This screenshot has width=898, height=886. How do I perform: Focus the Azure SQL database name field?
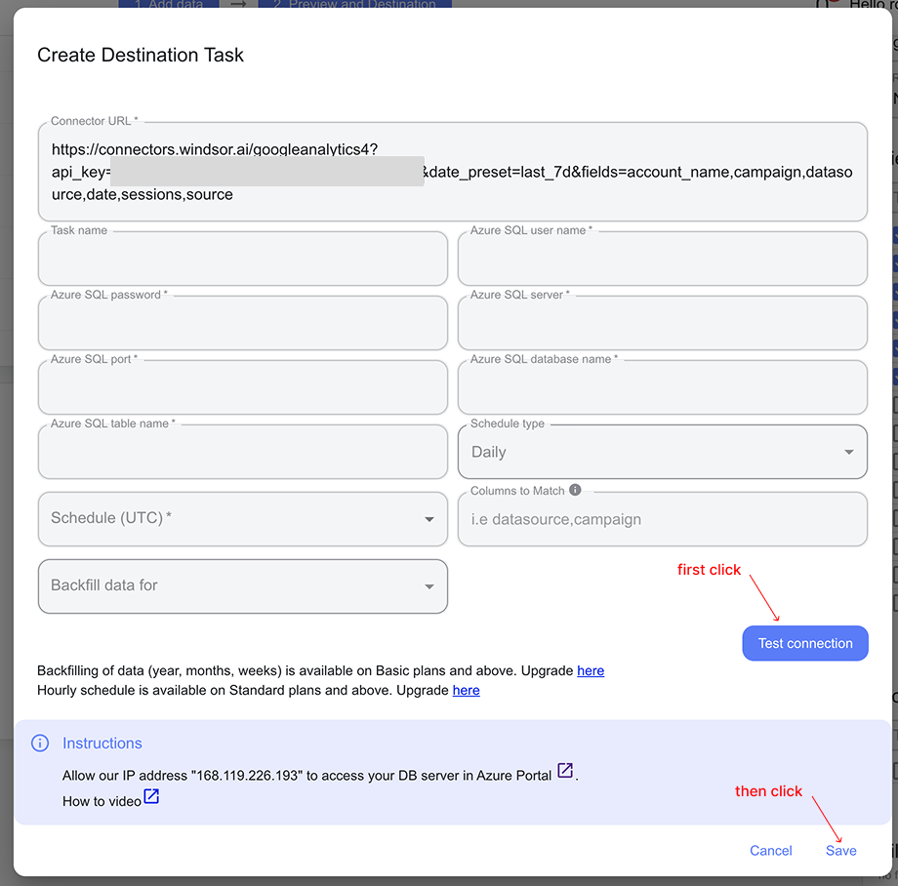(x=663, y=387)
